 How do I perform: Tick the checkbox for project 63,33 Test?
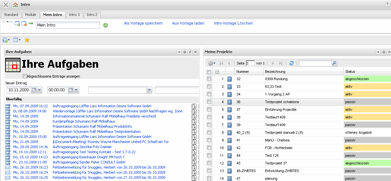coord(209,87)
